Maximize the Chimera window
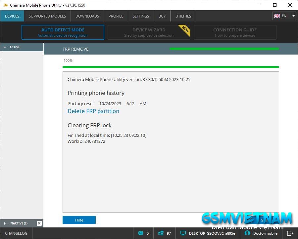Screen dimensions: 298x239 [275, 5]
